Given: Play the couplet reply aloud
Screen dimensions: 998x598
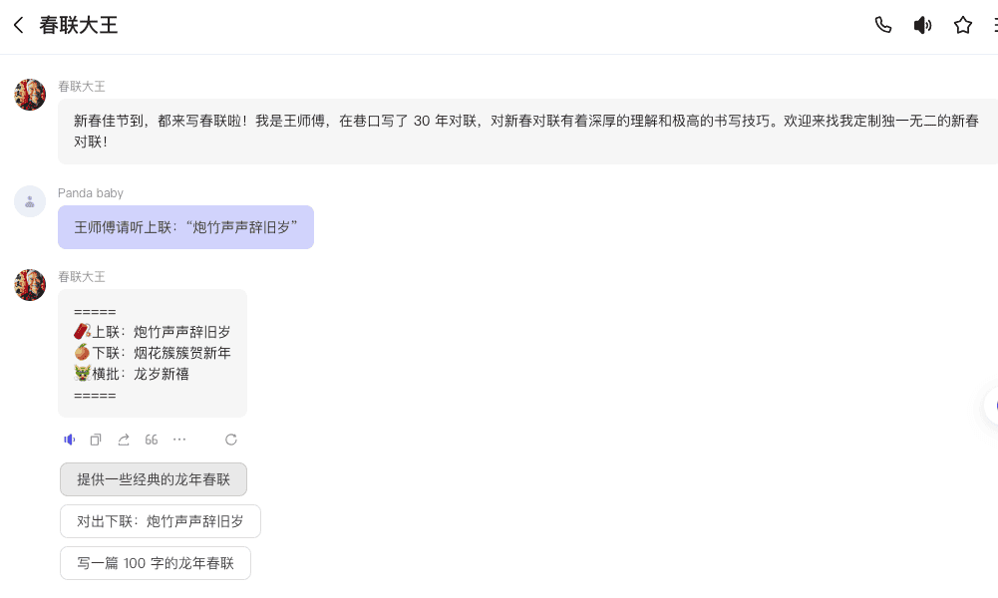Looking at the screenshot, I should click(x=70, y=440).
